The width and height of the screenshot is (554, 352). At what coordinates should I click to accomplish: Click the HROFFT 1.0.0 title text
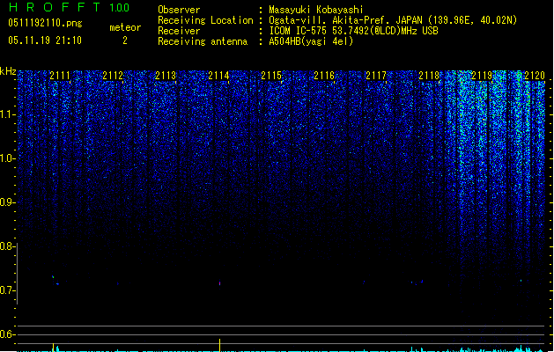70,7
